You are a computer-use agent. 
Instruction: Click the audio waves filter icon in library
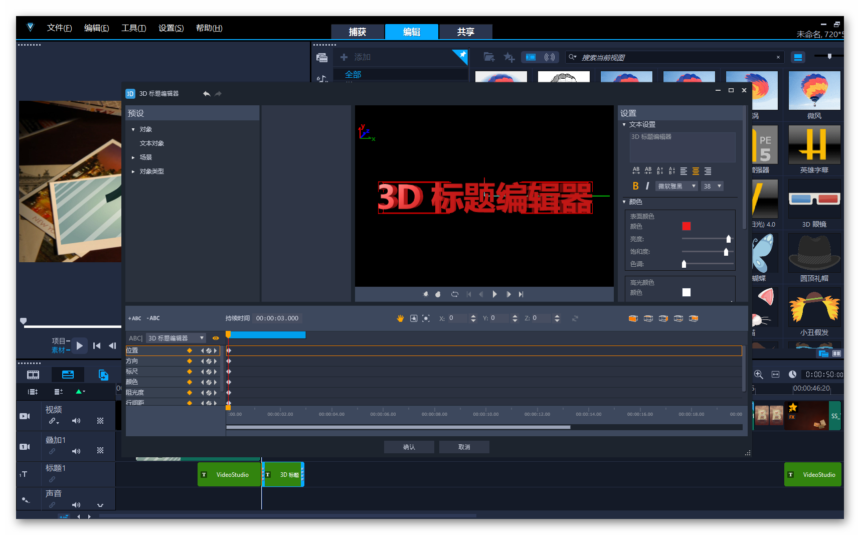coord(550,57)
